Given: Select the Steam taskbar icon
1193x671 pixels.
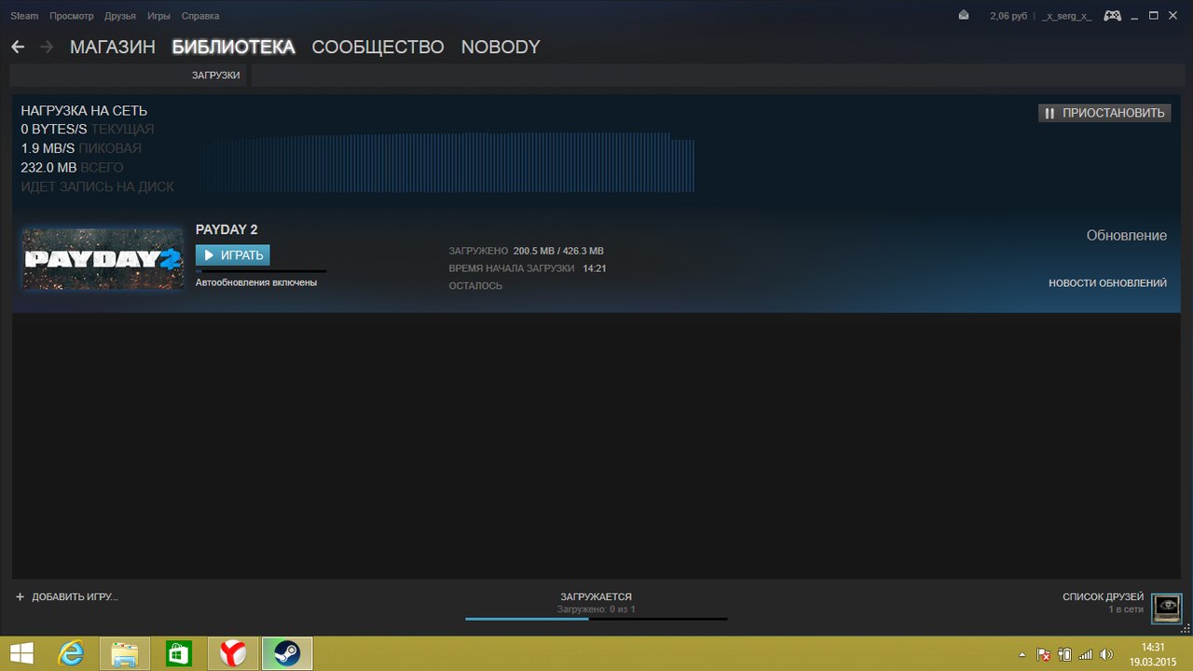Looking at the screenshot, I should (x=286, y=654).
